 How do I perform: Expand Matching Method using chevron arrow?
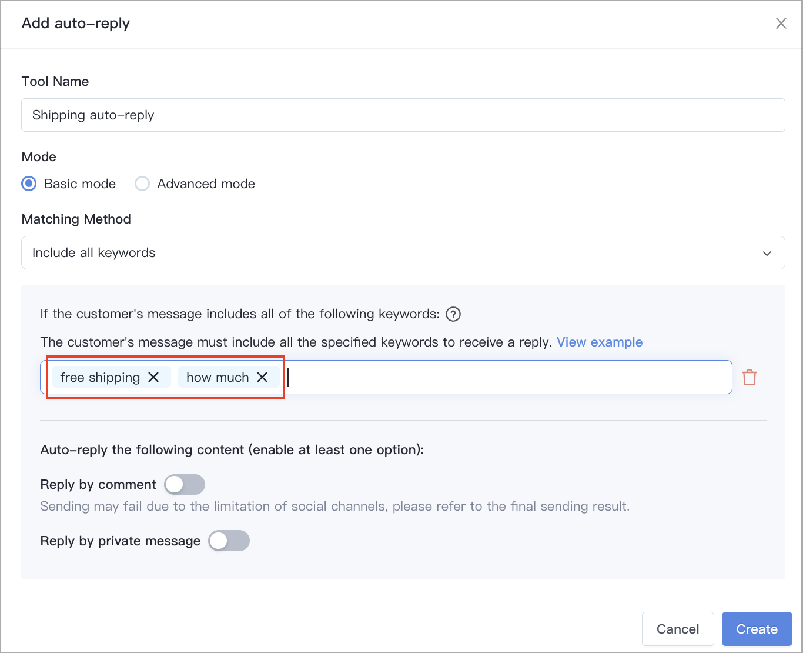[767, 254]
